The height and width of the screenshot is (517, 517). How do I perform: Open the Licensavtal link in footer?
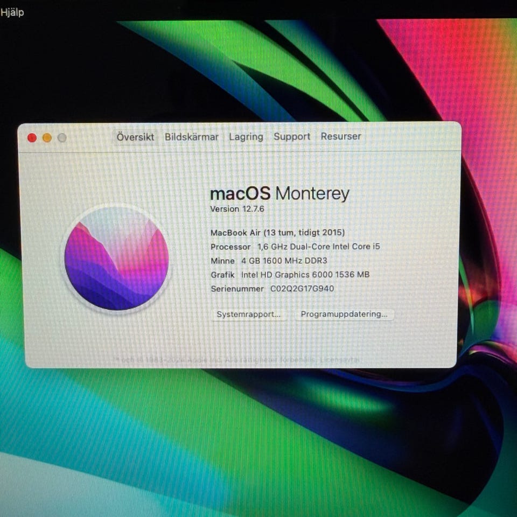pyautogui.click(x=340, y=359)
